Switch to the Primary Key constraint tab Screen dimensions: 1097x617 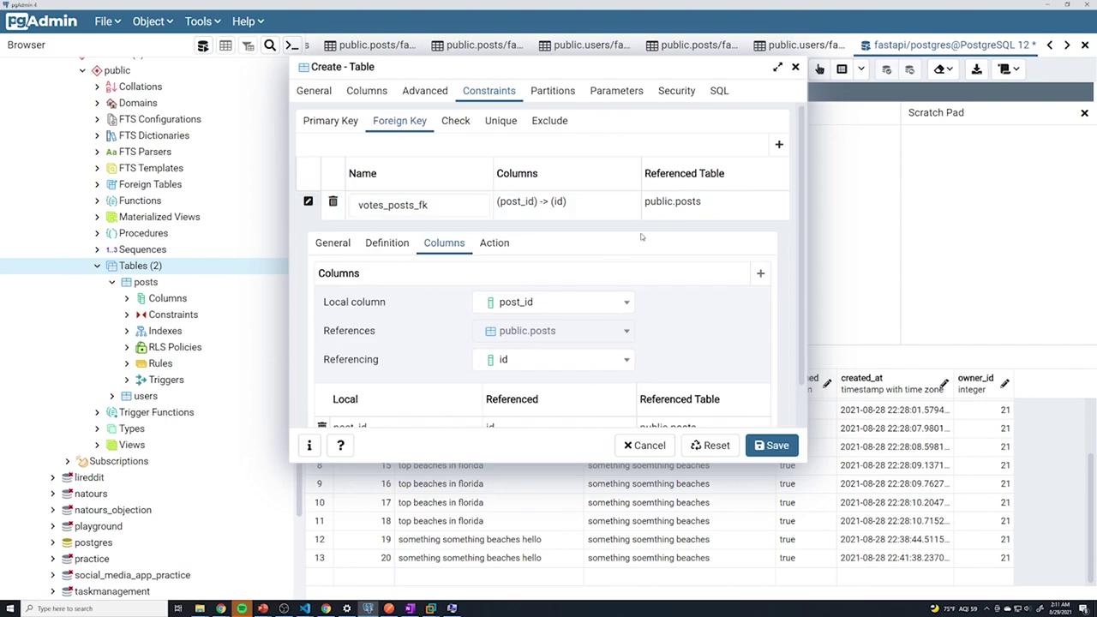pyautogui.click(x=331, y=121)
